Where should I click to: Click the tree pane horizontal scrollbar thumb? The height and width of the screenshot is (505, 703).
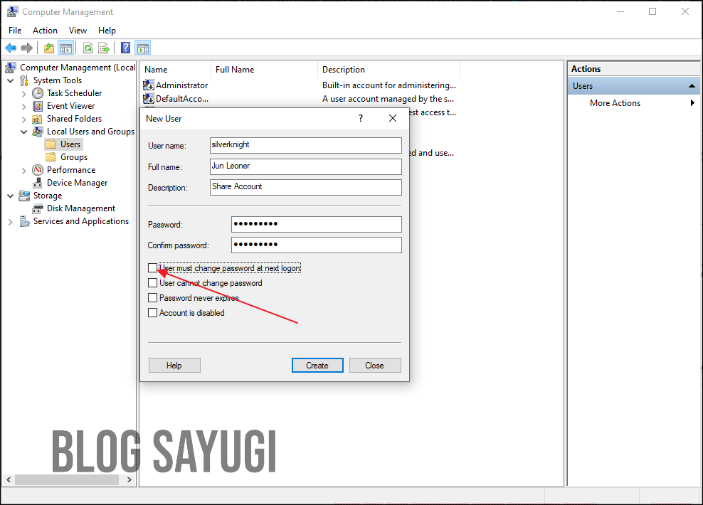(67, 479)
